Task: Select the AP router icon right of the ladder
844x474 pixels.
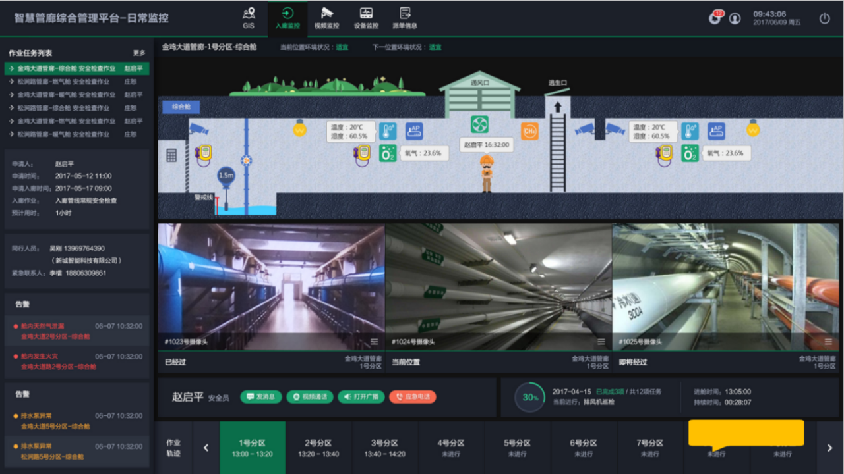Action: point(716,131)
